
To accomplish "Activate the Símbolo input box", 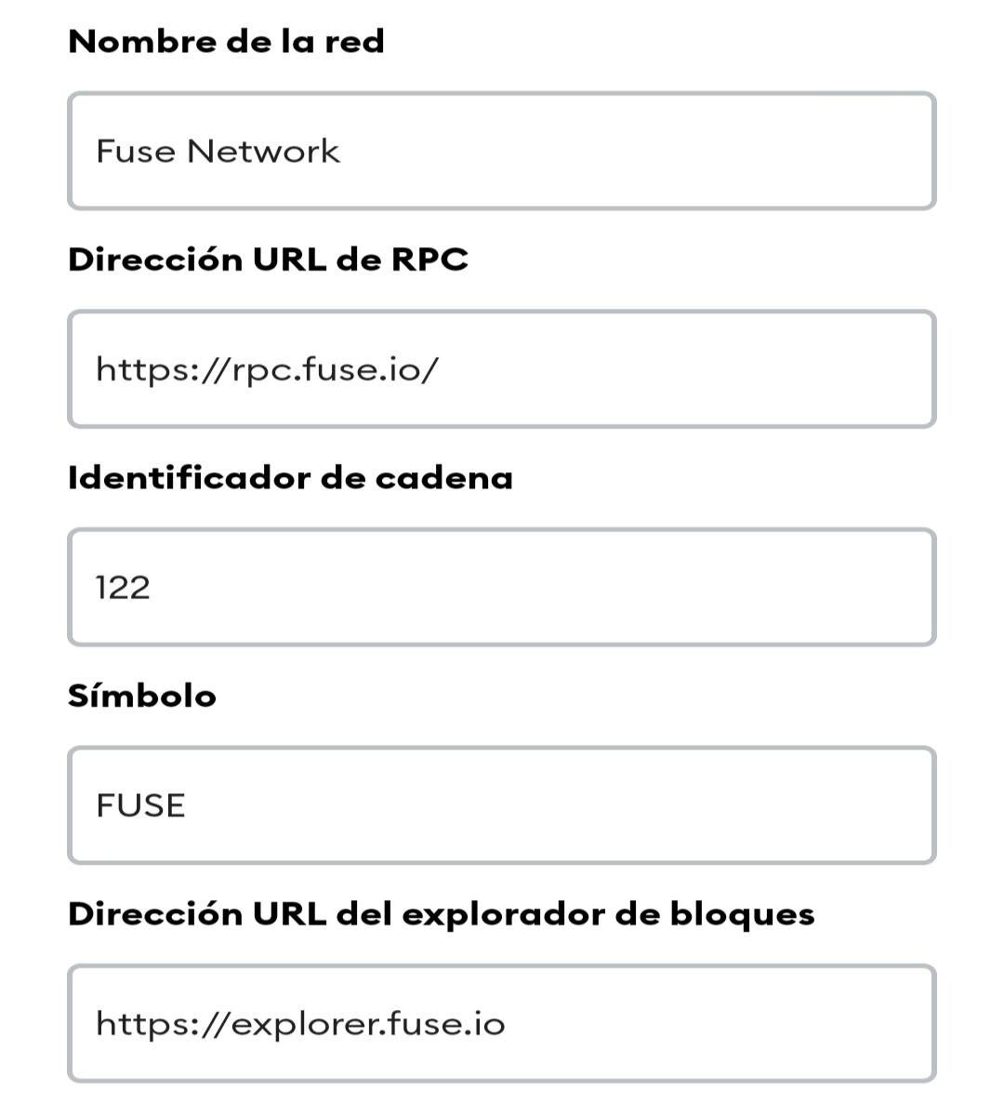I will 502,805.
